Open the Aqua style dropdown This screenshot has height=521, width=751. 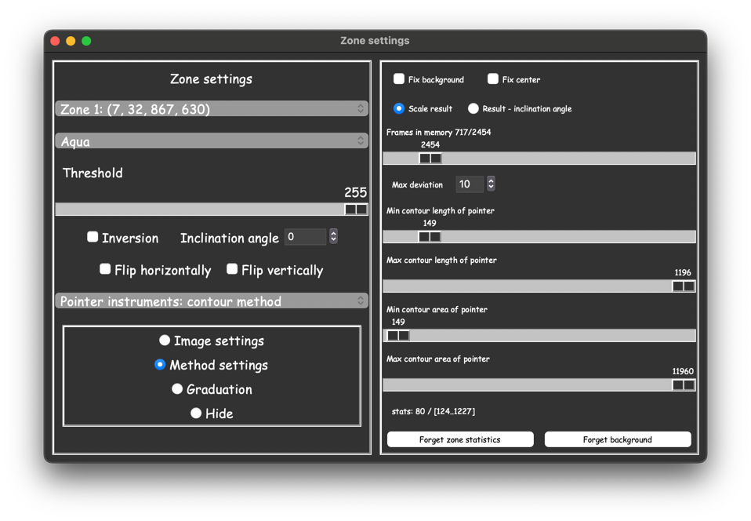[x=211, y=141]
